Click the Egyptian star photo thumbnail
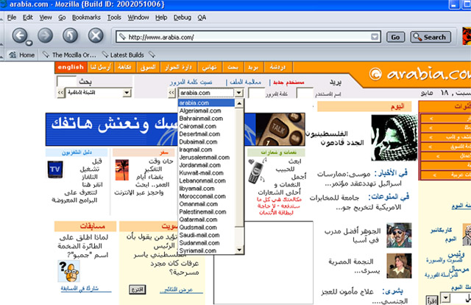Viewport: 471px width, 305px height. coord(399,266)
